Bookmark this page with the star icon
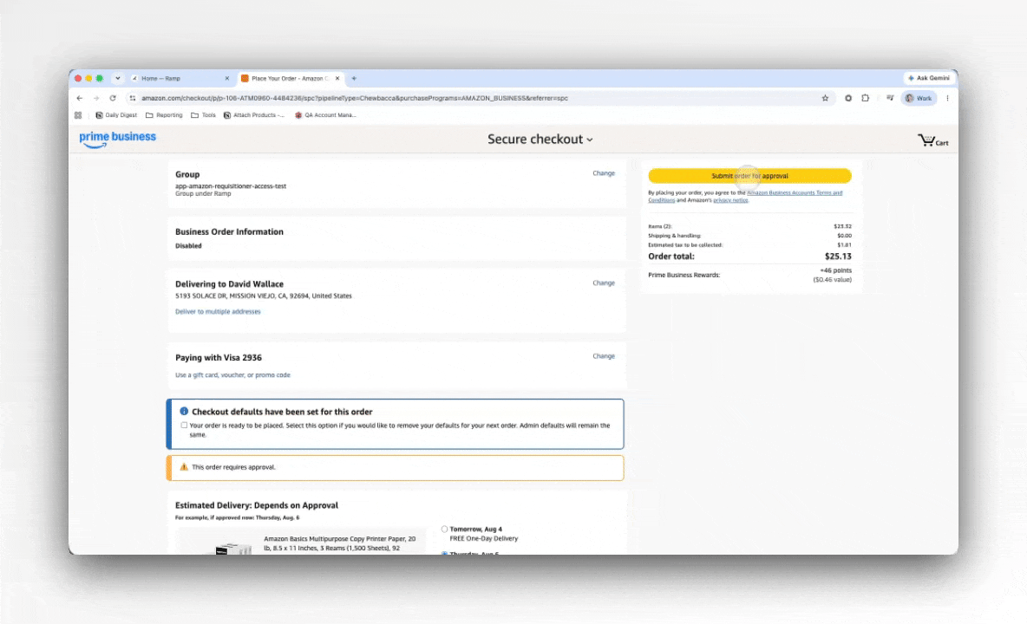 click(x=825, y=98)
